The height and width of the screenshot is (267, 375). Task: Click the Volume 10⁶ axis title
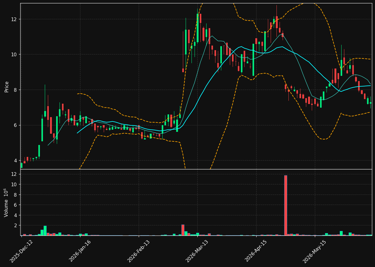6,202
